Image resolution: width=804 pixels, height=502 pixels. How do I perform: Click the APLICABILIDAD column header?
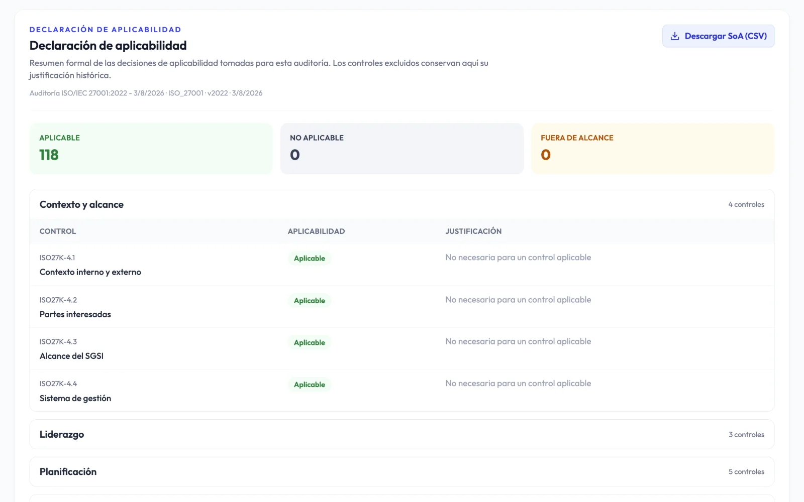point(316,231)
